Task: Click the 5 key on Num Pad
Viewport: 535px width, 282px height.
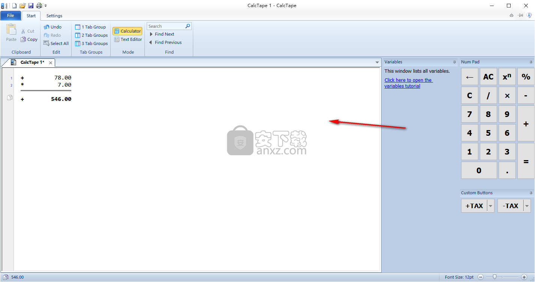Action: (x=488, y=133)
